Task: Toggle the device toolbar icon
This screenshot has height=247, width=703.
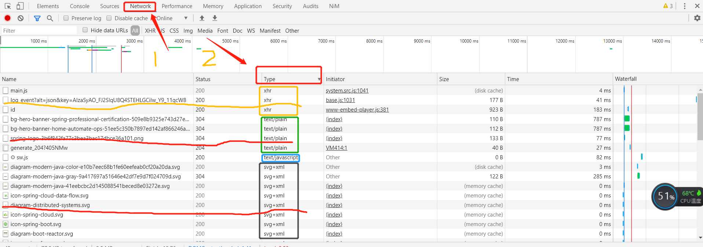Action: point(20,6)
